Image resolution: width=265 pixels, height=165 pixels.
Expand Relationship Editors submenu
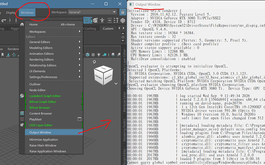54,65
